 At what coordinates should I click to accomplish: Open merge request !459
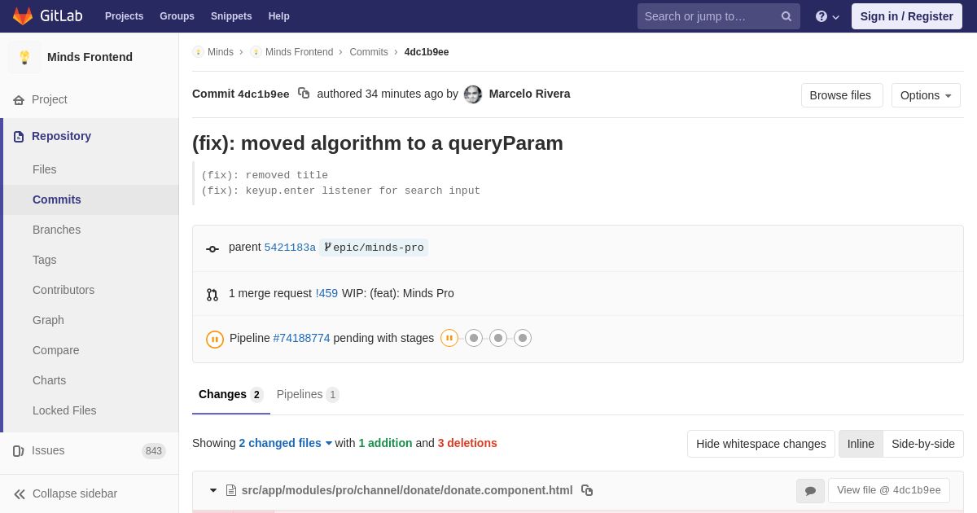click(x=326, y=293)
